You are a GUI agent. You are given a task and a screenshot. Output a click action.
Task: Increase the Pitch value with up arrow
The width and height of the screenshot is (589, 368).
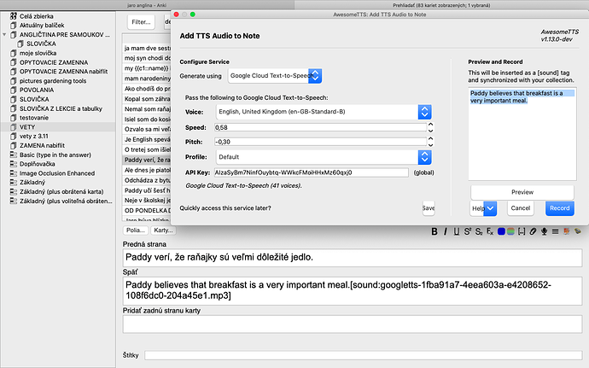(430, 138)
